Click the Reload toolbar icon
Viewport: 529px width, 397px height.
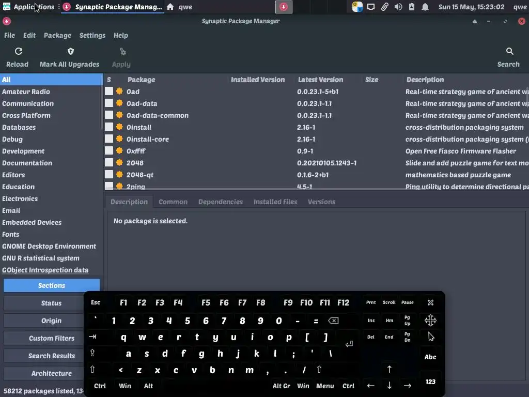19,51
